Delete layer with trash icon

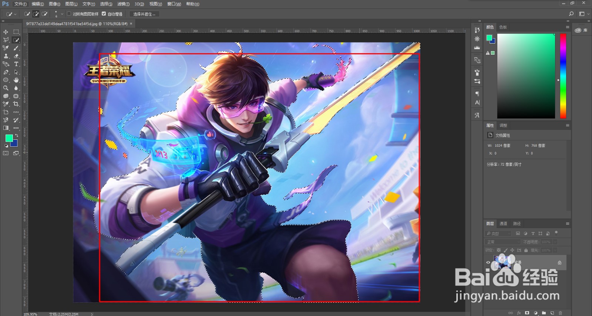(560, 313)
